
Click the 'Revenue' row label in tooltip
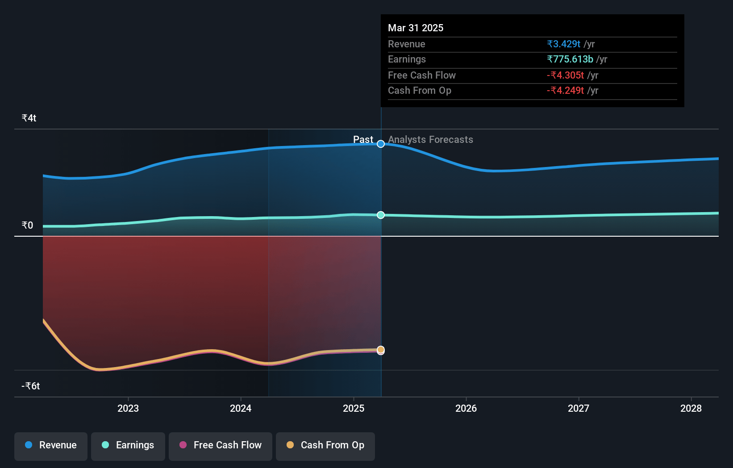(406, 44)
